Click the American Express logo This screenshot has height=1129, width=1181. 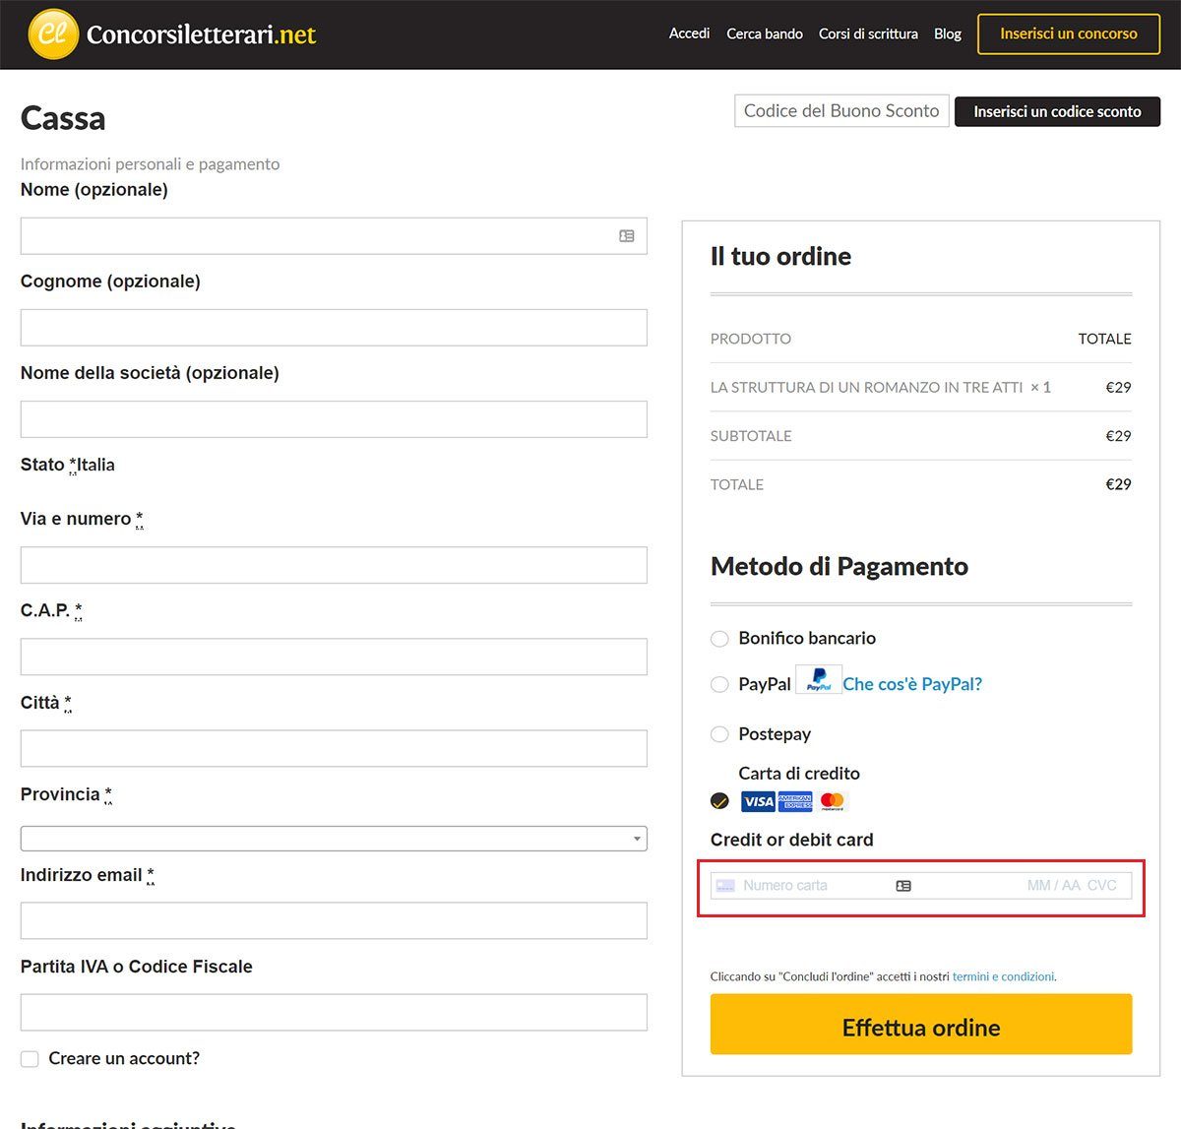pos(794,801)
